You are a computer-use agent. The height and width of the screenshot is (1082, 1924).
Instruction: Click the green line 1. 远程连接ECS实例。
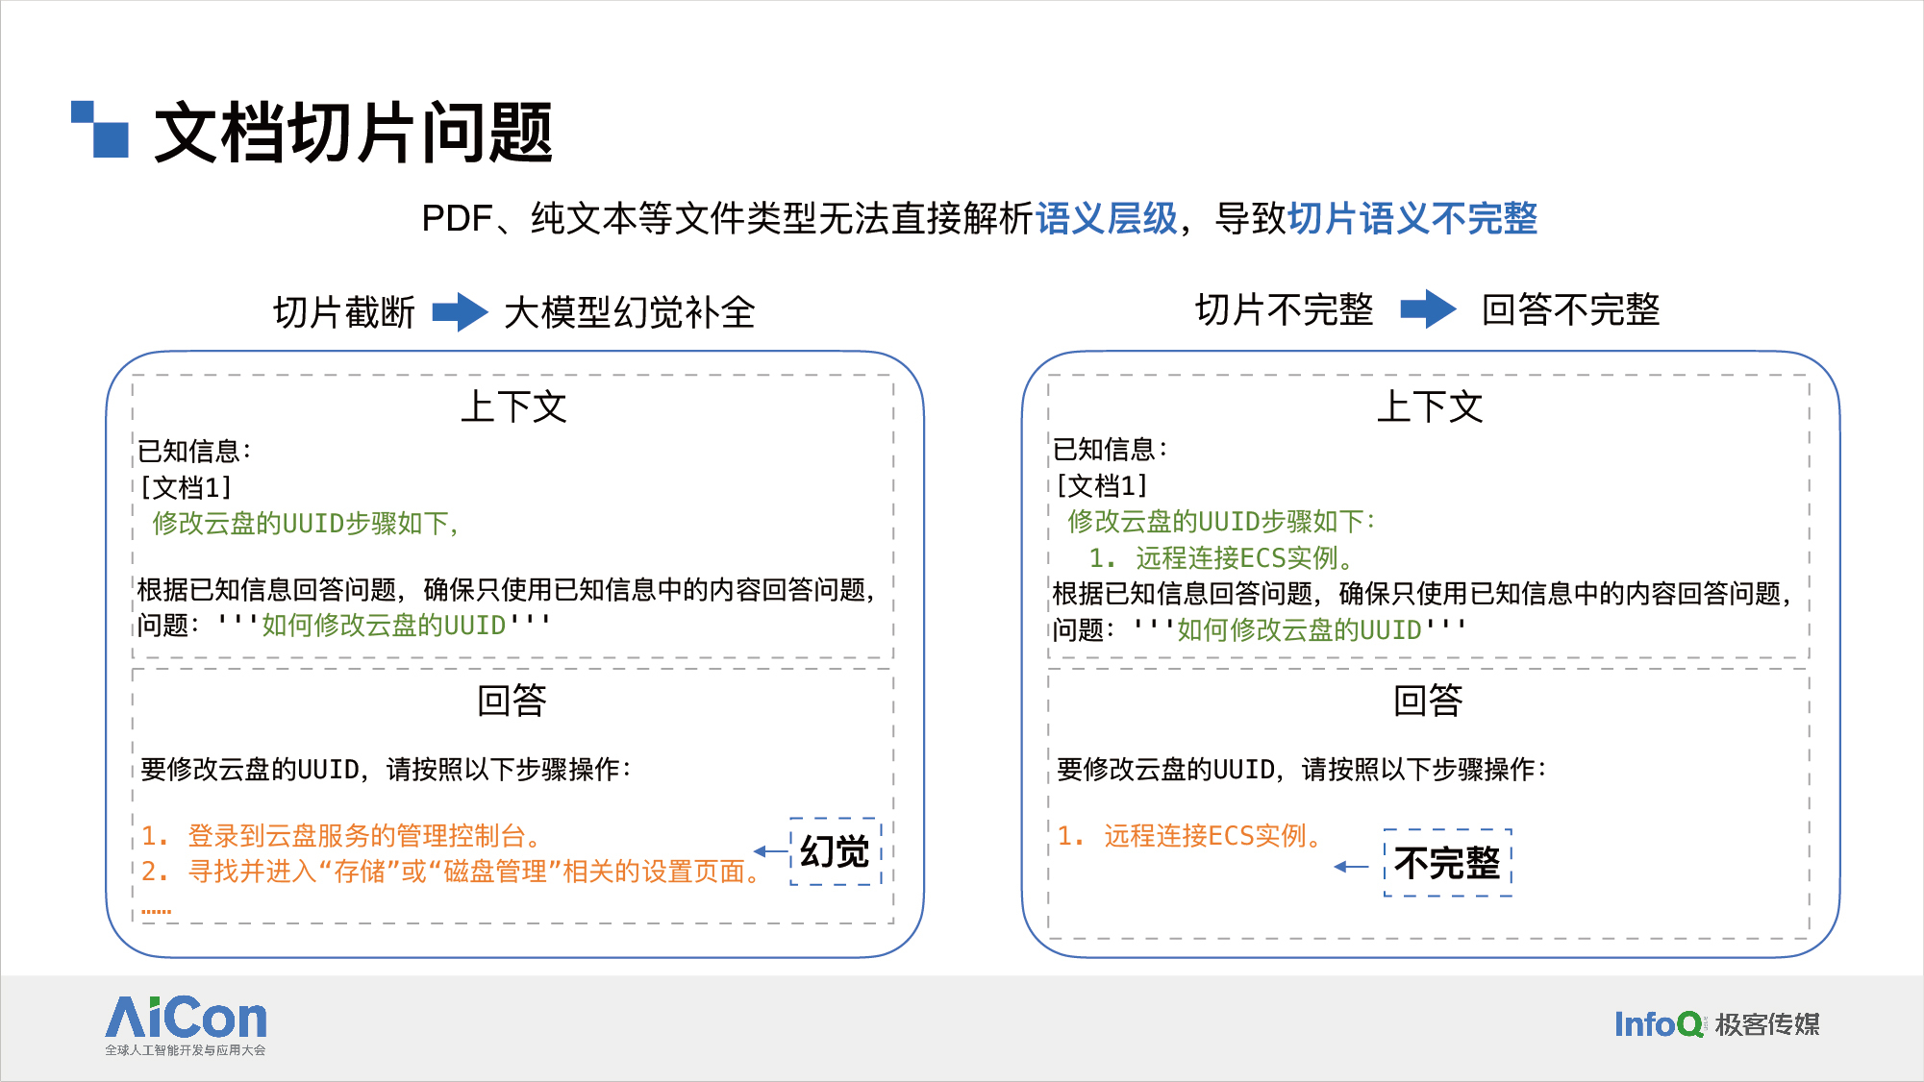(1222, 558)
